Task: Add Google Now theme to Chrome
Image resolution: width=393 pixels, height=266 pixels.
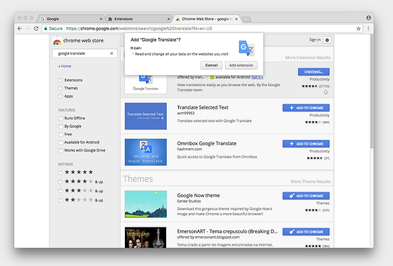Action: click(x=306, y=196)
